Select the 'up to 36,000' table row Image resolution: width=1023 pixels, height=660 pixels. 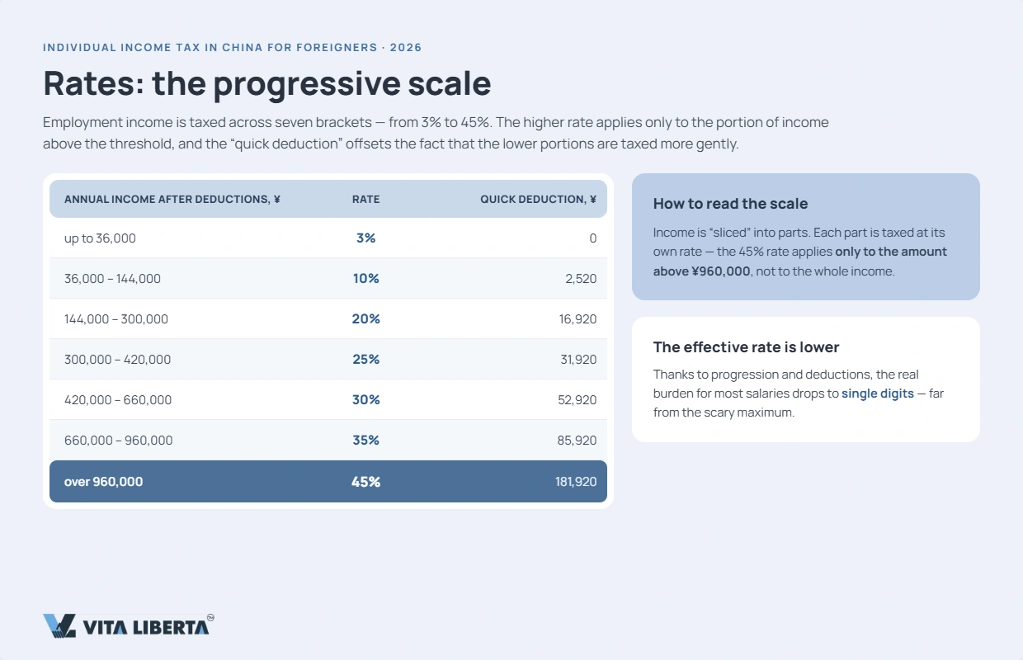[328, 238]
